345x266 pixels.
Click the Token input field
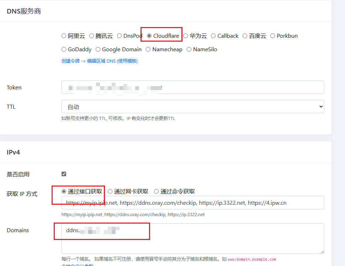[x=192, y=87]
